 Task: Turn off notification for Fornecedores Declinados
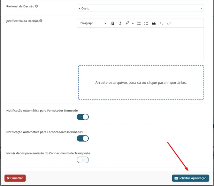83,138
